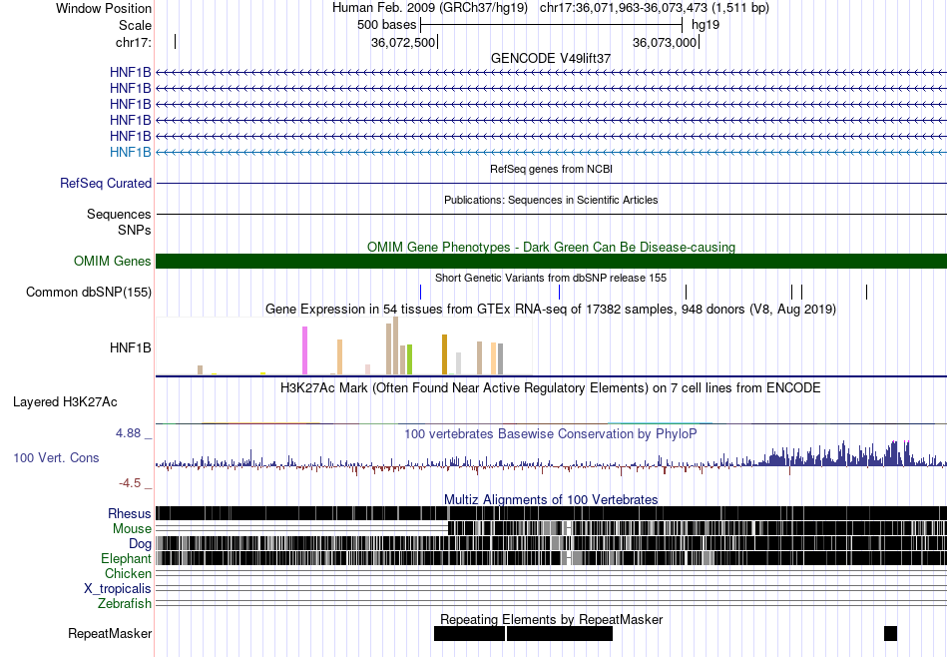Image resolution: width=948 pixels, height=657 pixels.
Task: Open the GTEx Gene Expression track title
Action: point(551,310)
